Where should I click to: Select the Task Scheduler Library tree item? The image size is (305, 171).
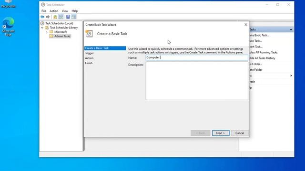64,28
